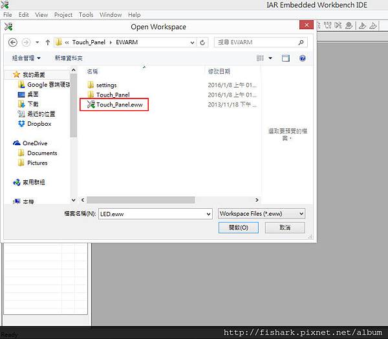The width and height of the screenshot is (388, 339).
Task: Select 桌面 desktop in sidebar
Action: point(28,94)
